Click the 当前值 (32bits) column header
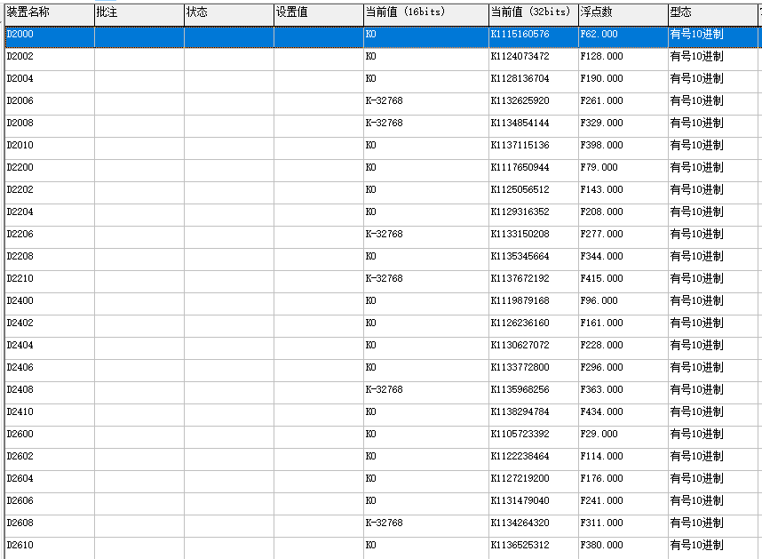Image resolution: width=762 pixels, height=559 pixels. pos(532,12)
